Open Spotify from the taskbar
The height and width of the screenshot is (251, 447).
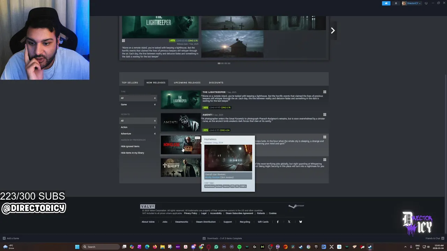239,247
